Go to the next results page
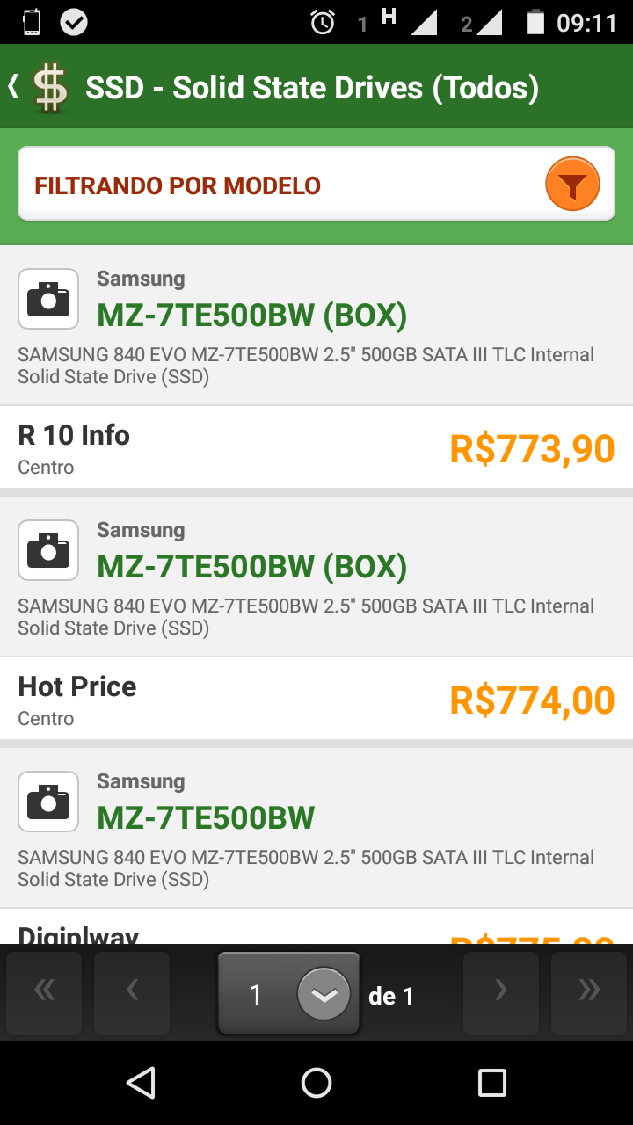Screen dimensions: 633x1125 pyautogui.click(x=501, y=992)
